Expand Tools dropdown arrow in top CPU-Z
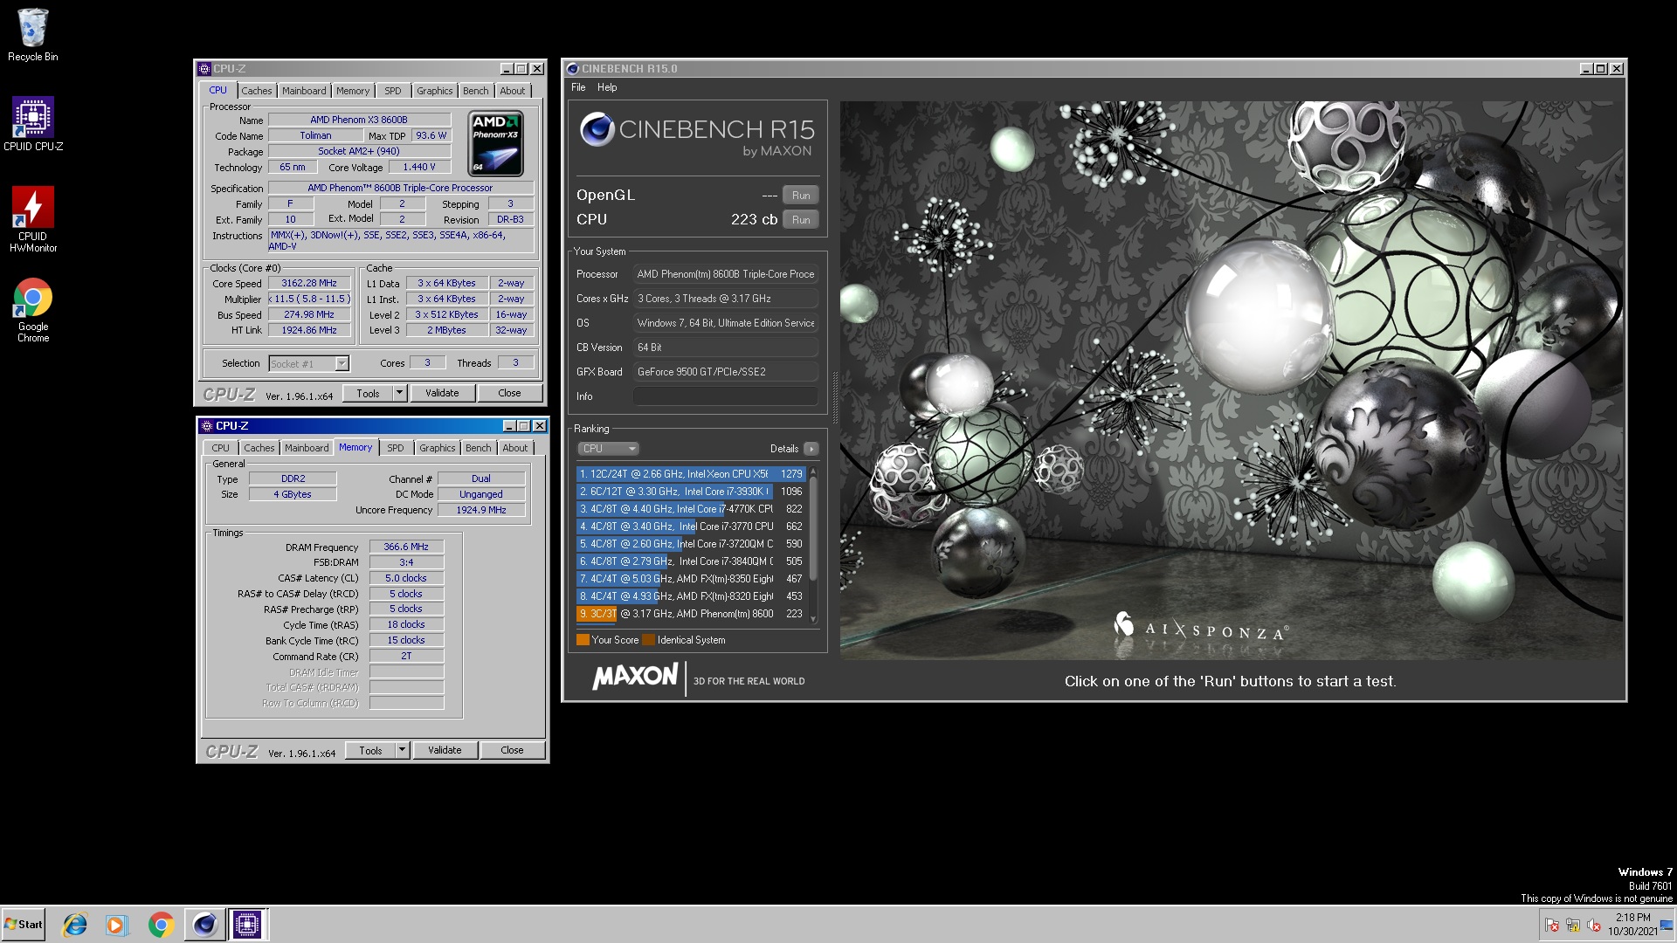 click(399, 393)
